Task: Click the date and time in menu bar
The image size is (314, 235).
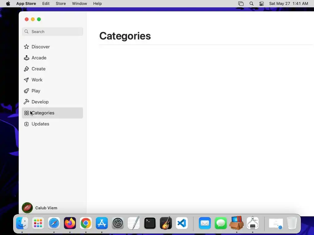Action: (289, 4)
